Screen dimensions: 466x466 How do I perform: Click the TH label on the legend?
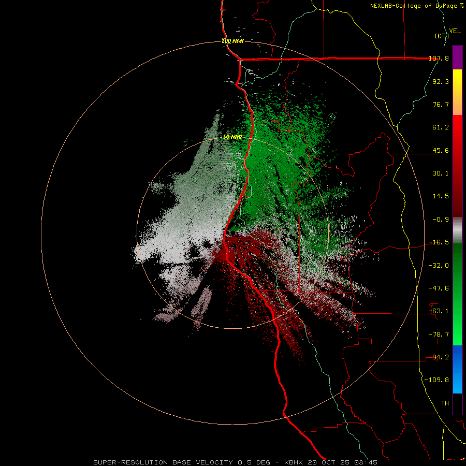445,403
